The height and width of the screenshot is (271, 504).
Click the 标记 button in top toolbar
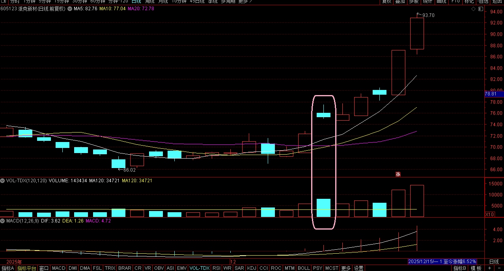pyautogui.click(x=469, y=2)
